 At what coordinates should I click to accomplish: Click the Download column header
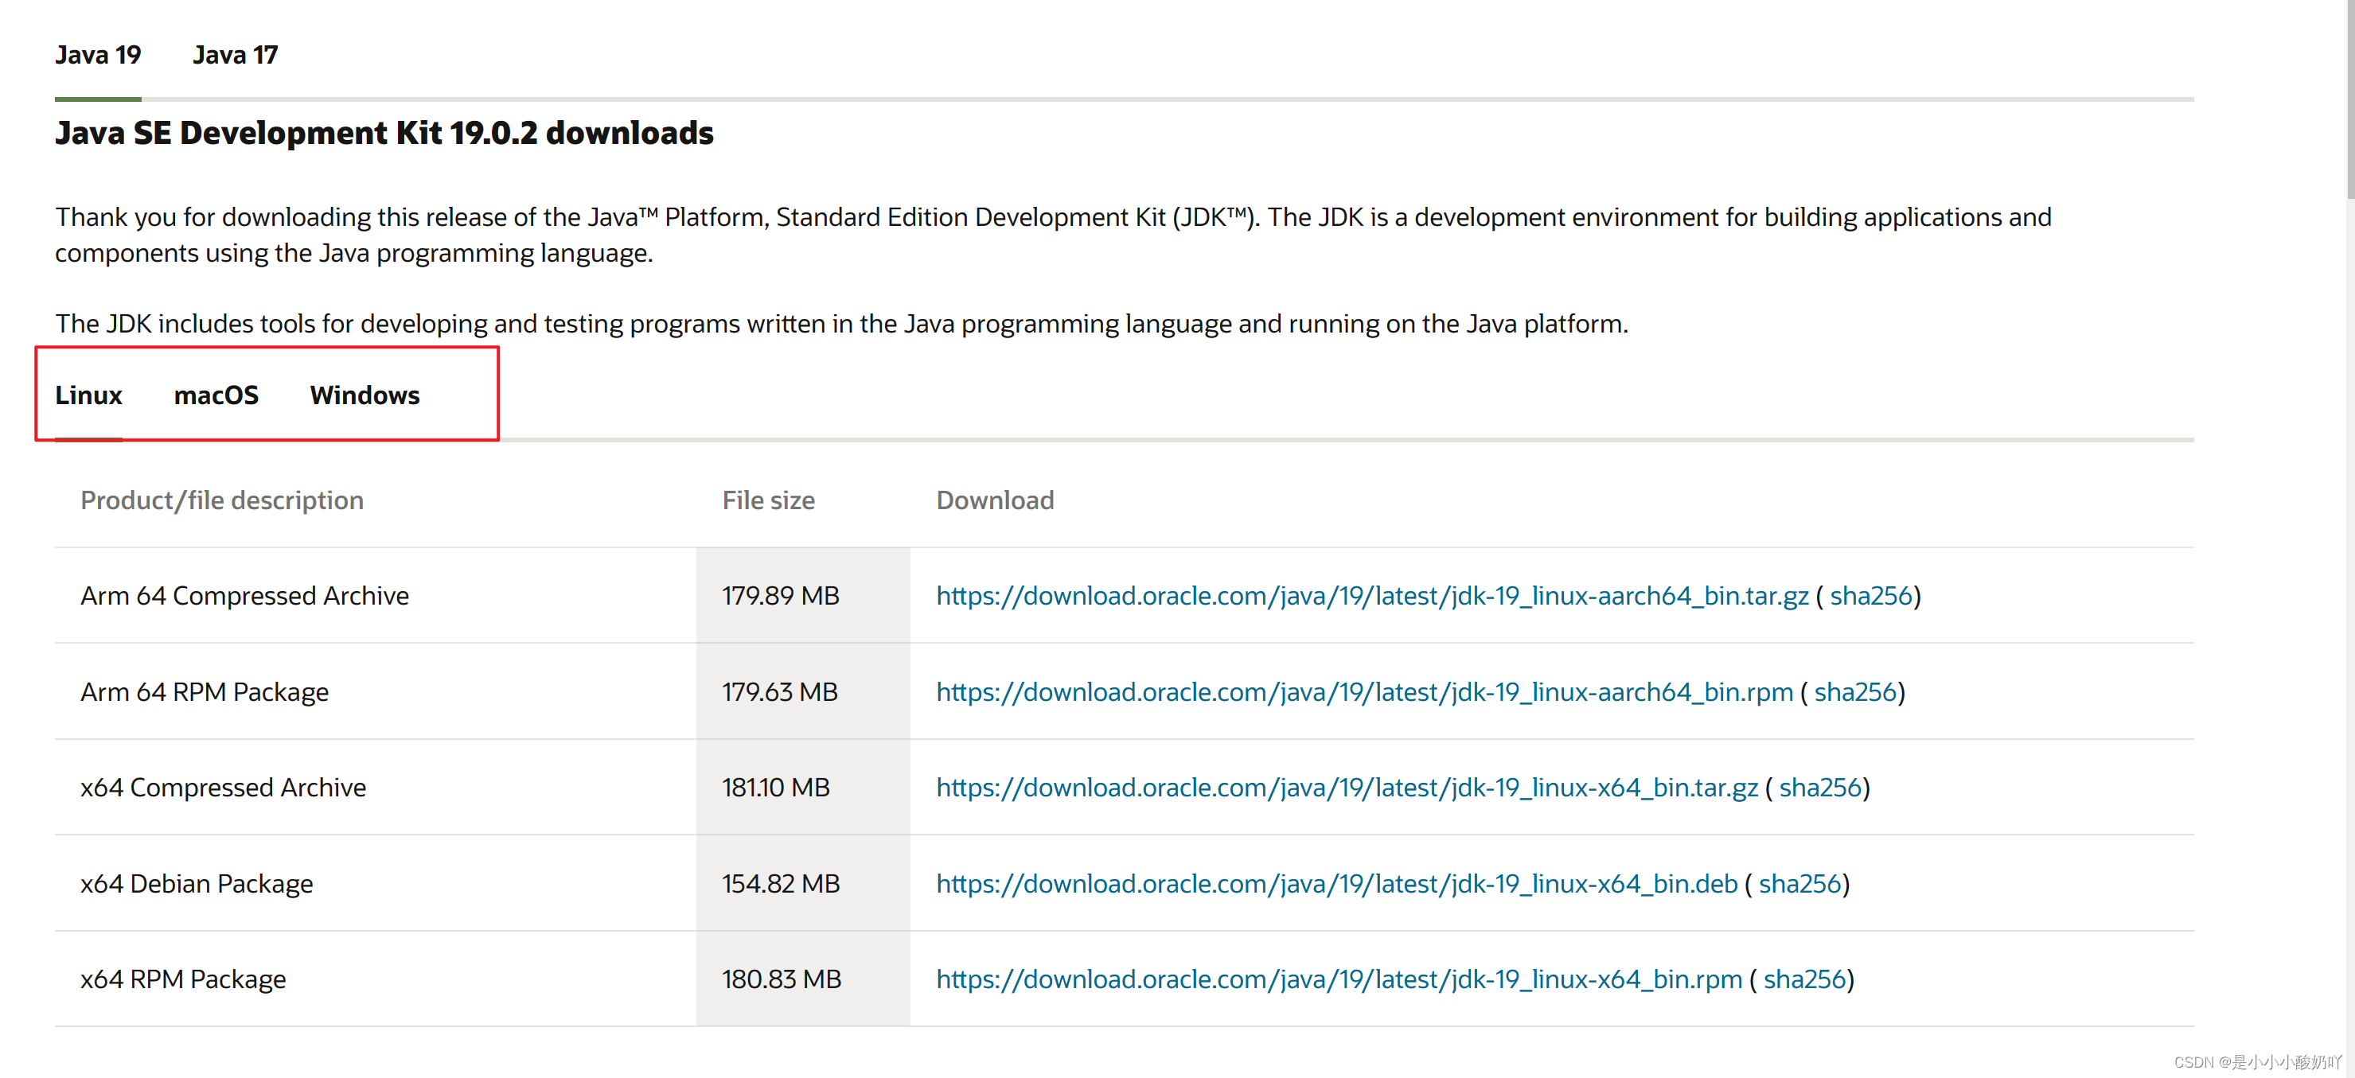click(995, 500)
